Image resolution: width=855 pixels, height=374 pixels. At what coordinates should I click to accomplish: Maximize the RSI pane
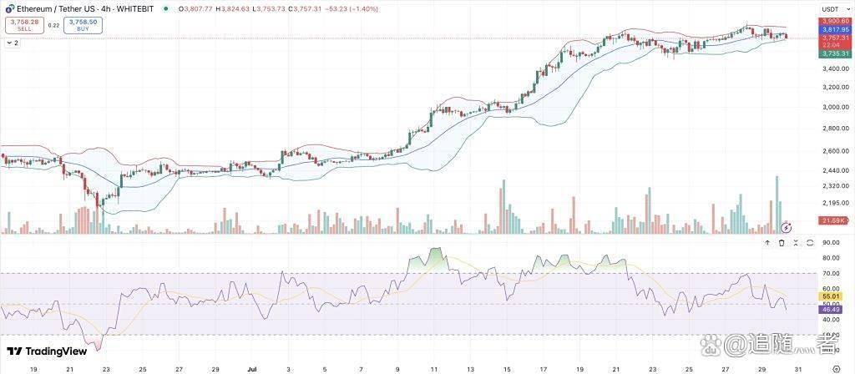pos(810,243)
